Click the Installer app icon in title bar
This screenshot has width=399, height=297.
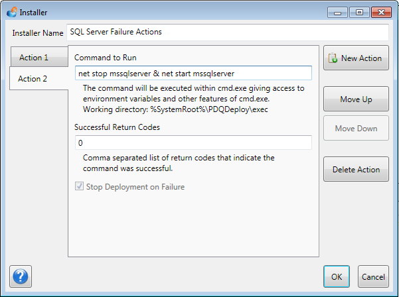[x=12, y=12]
